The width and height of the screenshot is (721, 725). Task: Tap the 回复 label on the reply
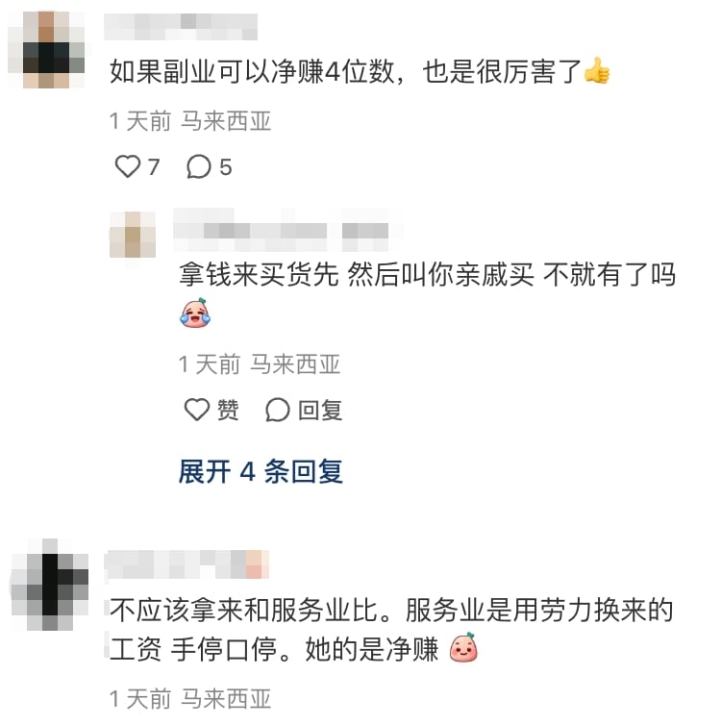click(x=320, y=411)
